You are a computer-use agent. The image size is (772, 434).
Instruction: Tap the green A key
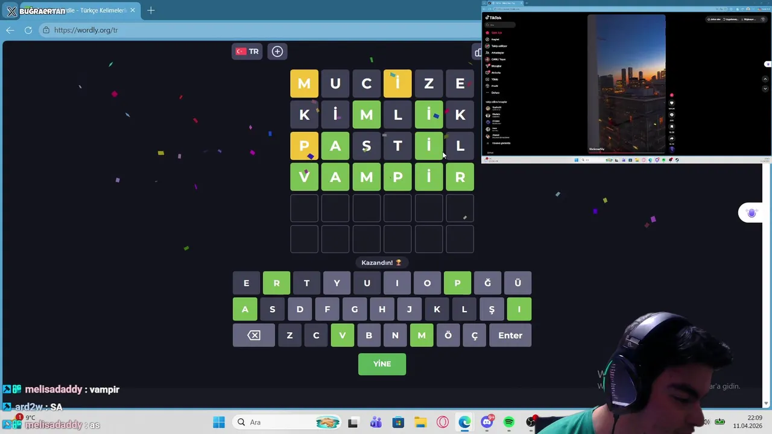(245, 309)
